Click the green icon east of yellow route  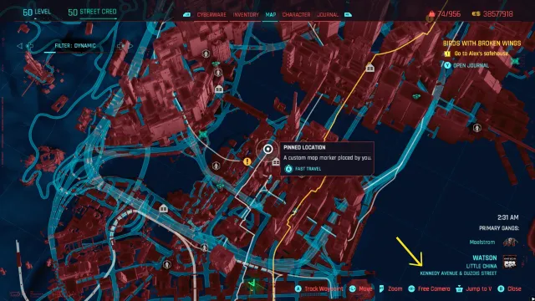[x=416, y=97]
